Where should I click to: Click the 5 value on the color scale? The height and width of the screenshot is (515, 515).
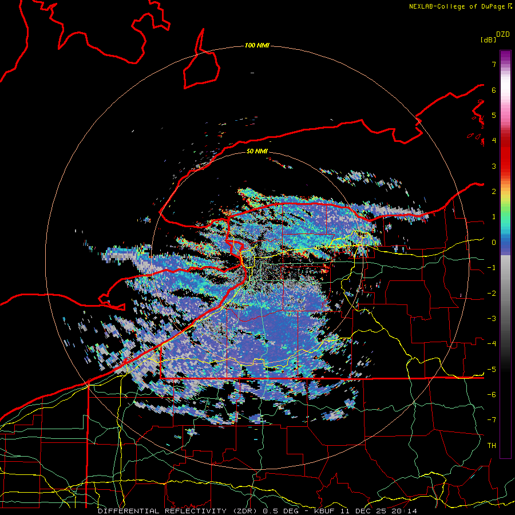pos(494,115)
